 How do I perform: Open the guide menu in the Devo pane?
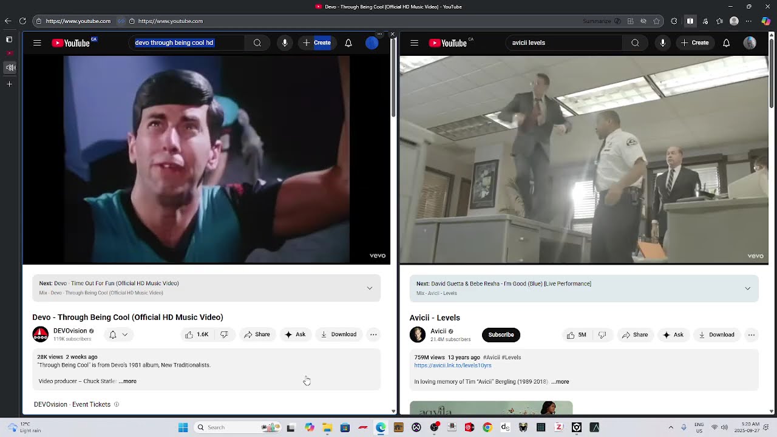click(37, 43)
